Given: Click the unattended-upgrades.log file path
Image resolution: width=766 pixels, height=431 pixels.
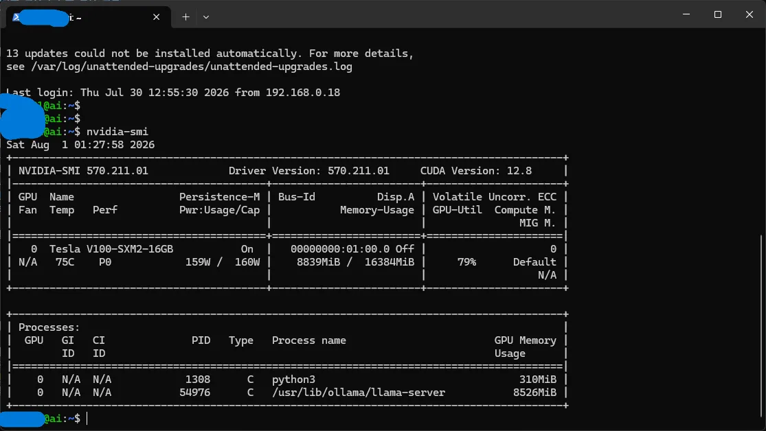Looking at the screenshot, I should pyautogui.click(x=192, y=67).
